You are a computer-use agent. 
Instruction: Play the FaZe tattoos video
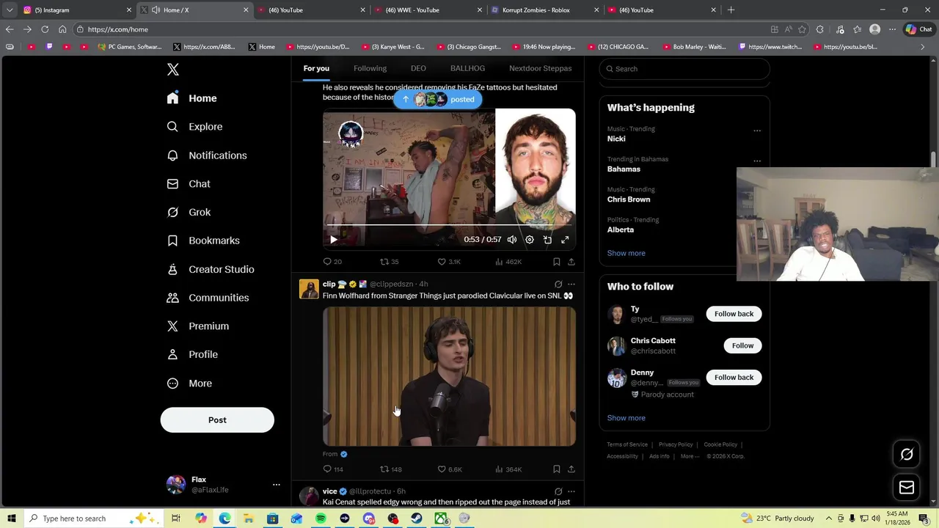click(x=334, y=240)
